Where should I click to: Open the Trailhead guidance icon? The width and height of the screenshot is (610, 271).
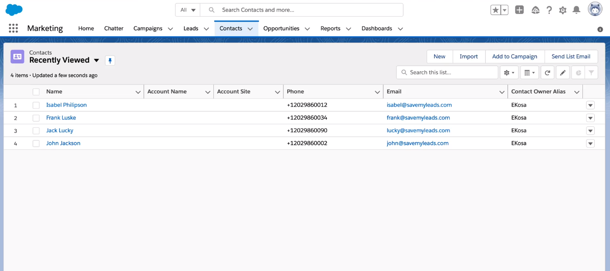pyautogui.click(x=535, y=10)
